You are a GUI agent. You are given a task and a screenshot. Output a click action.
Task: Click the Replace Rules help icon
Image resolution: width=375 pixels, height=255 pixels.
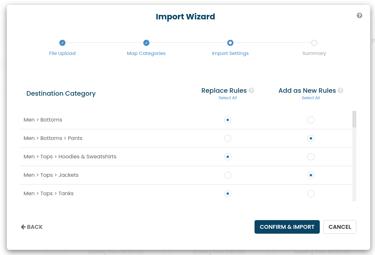click(251, 90)
